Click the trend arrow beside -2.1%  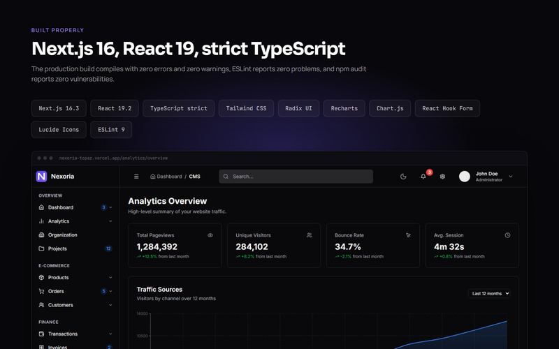click(x=337, y=256)
